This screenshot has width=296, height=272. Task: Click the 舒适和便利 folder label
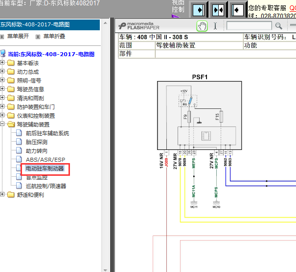(x=30, y=195)
